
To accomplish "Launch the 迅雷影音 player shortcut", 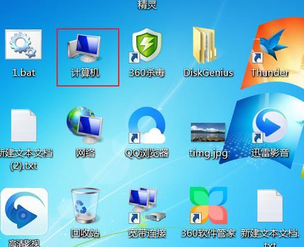I will point(269,125).
